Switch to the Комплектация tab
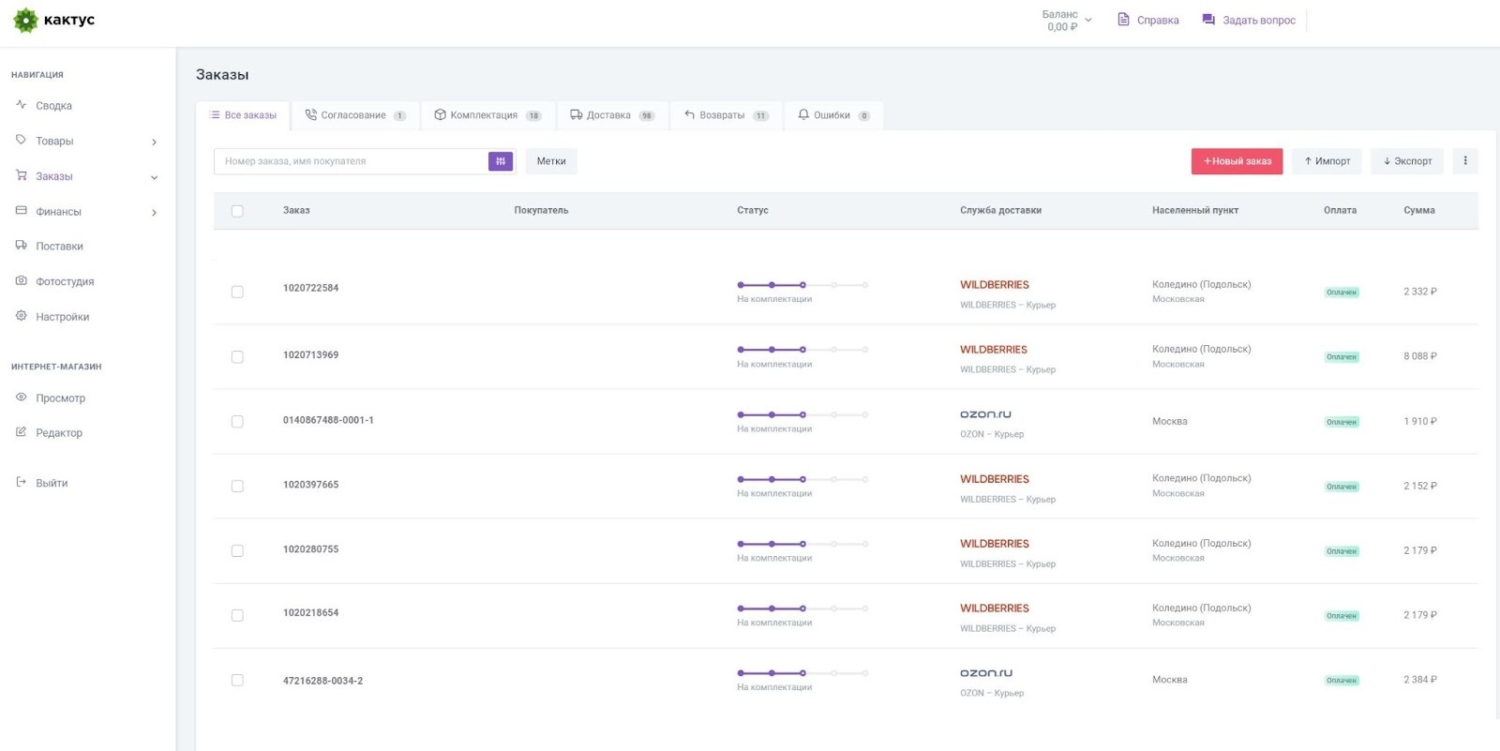Viewport: 1500px width, 751px height. click(x=487, y=115)
